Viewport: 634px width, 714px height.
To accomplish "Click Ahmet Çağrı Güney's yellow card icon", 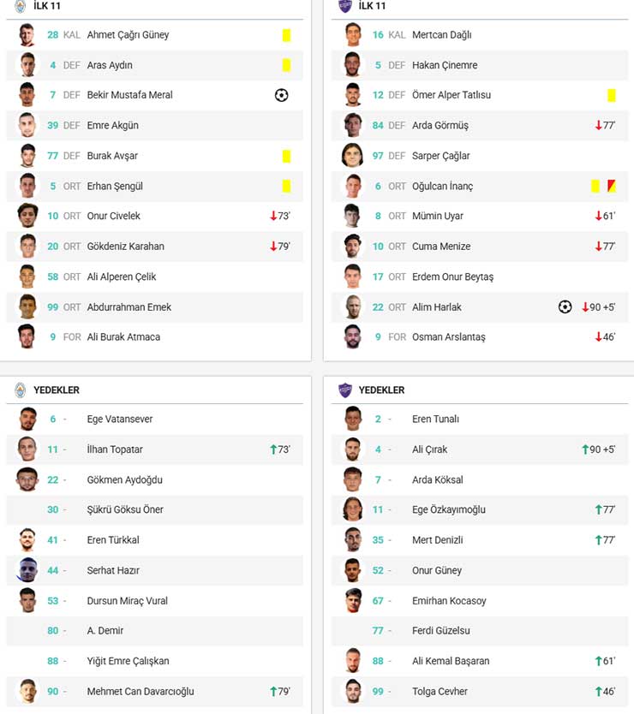I will [x=286, y=35].
